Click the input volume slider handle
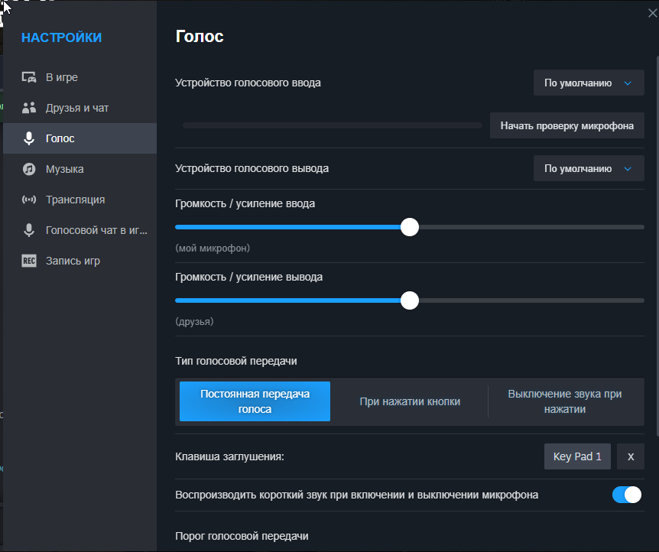The width and height of the screenshot is (659, 552). pyautogui.click(x=410, y=227)
